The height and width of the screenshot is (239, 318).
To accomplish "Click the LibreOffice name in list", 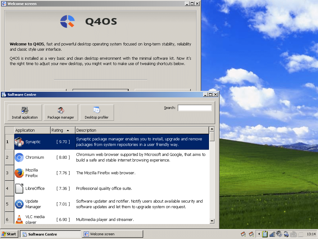I will pos(35,188).
